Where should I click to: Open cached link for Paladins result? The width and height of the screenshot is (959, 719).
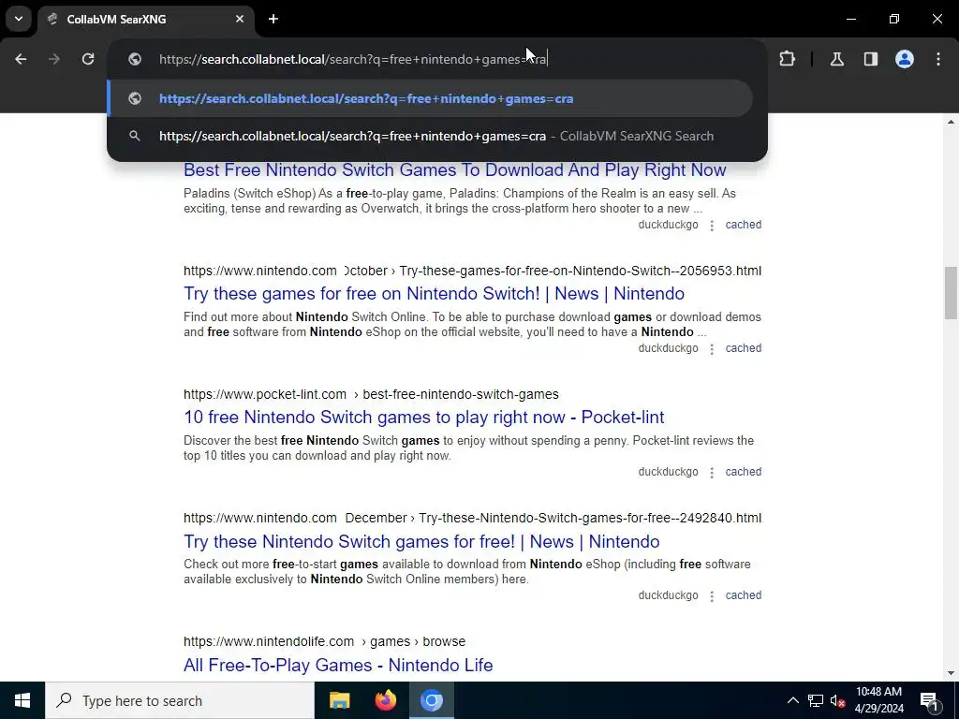point(743,225)
